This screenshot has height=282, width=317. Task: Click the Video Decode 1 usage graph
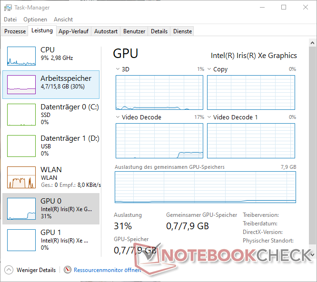pyautogui.click(x=251, y=141)
